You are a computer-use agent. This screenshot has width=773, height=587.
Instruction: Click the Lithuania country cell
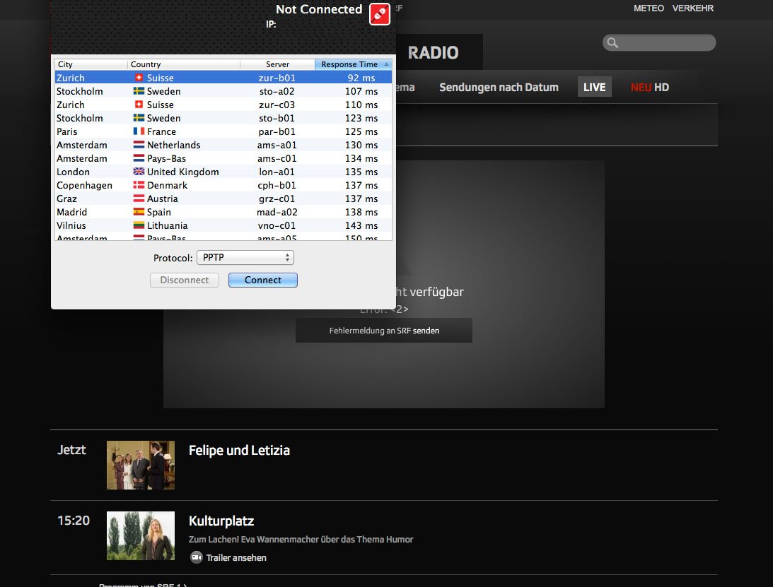click(167, 225)
